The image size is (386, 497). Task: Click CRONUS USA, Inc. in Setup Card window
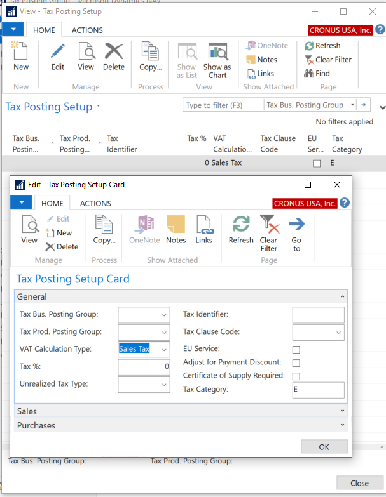click(x=305, y=204)
